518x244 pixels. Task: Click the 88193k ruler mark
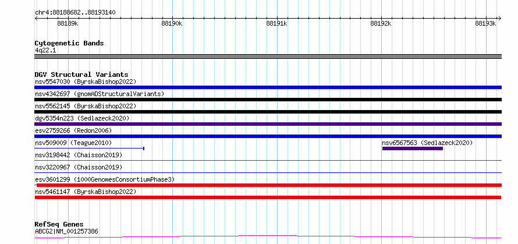(485, 23)
